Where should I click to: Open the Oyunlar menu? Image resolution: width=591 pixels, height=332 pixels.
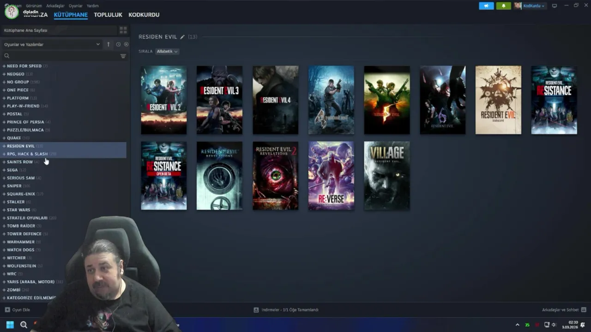click(x=76, y=6)
